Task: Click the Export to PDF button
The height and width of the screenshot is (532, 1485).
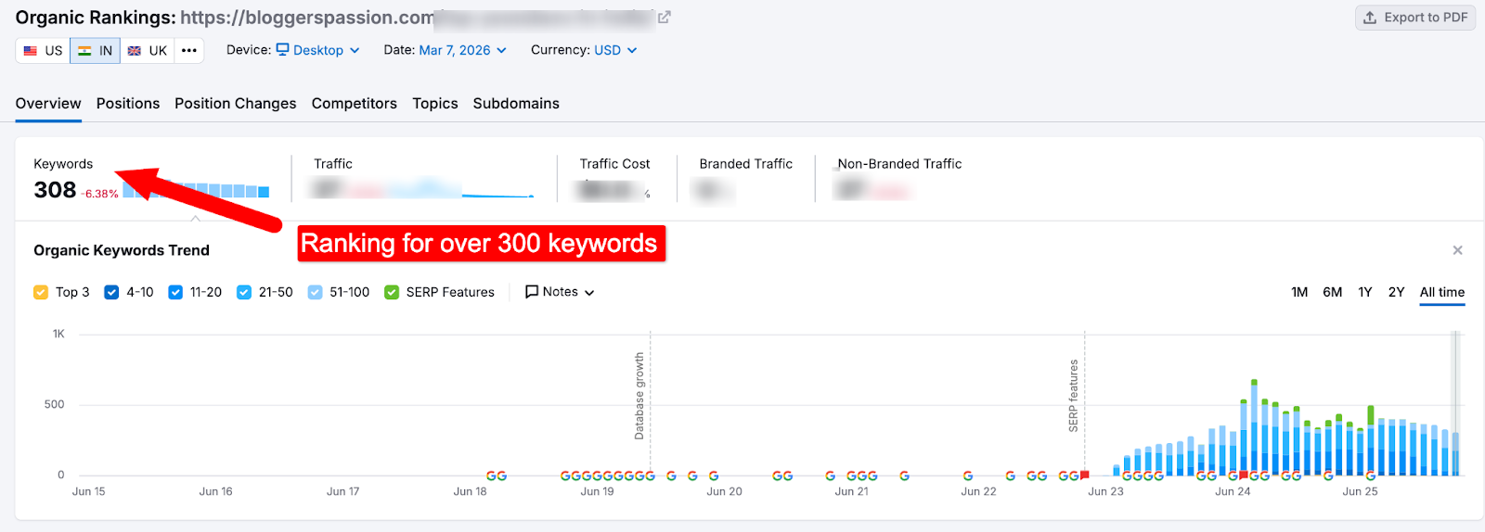Action: pos(1414,18)
